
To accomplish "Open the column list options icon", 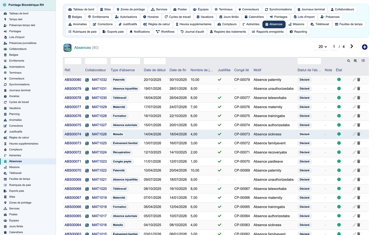I will tap(363, 61).
